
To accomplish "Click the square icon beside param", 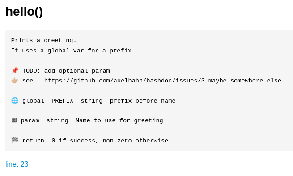I will [x=14, y=120].
